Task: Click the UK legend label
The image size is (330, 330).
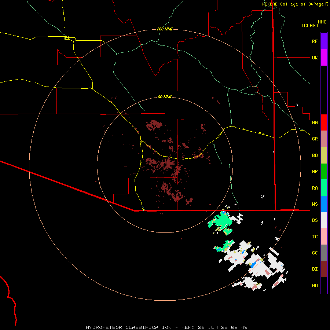Action: (315, 58)
